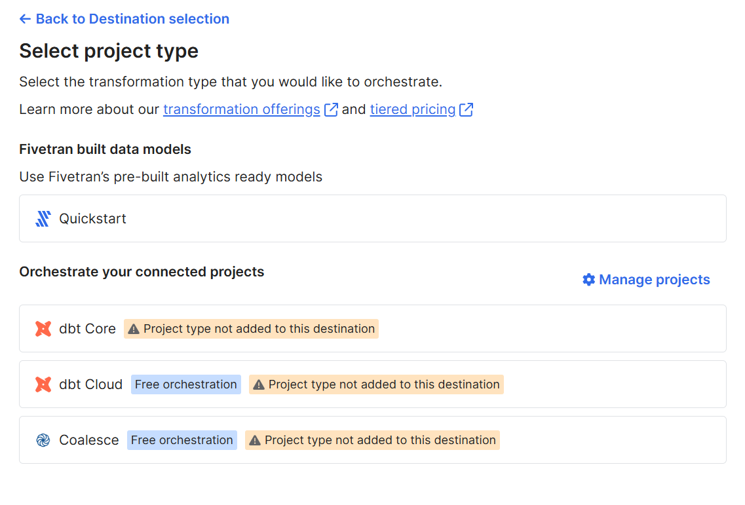Select the Coalesce project type
This screenshot has height=505, width=745.
(x=372, y=440)
